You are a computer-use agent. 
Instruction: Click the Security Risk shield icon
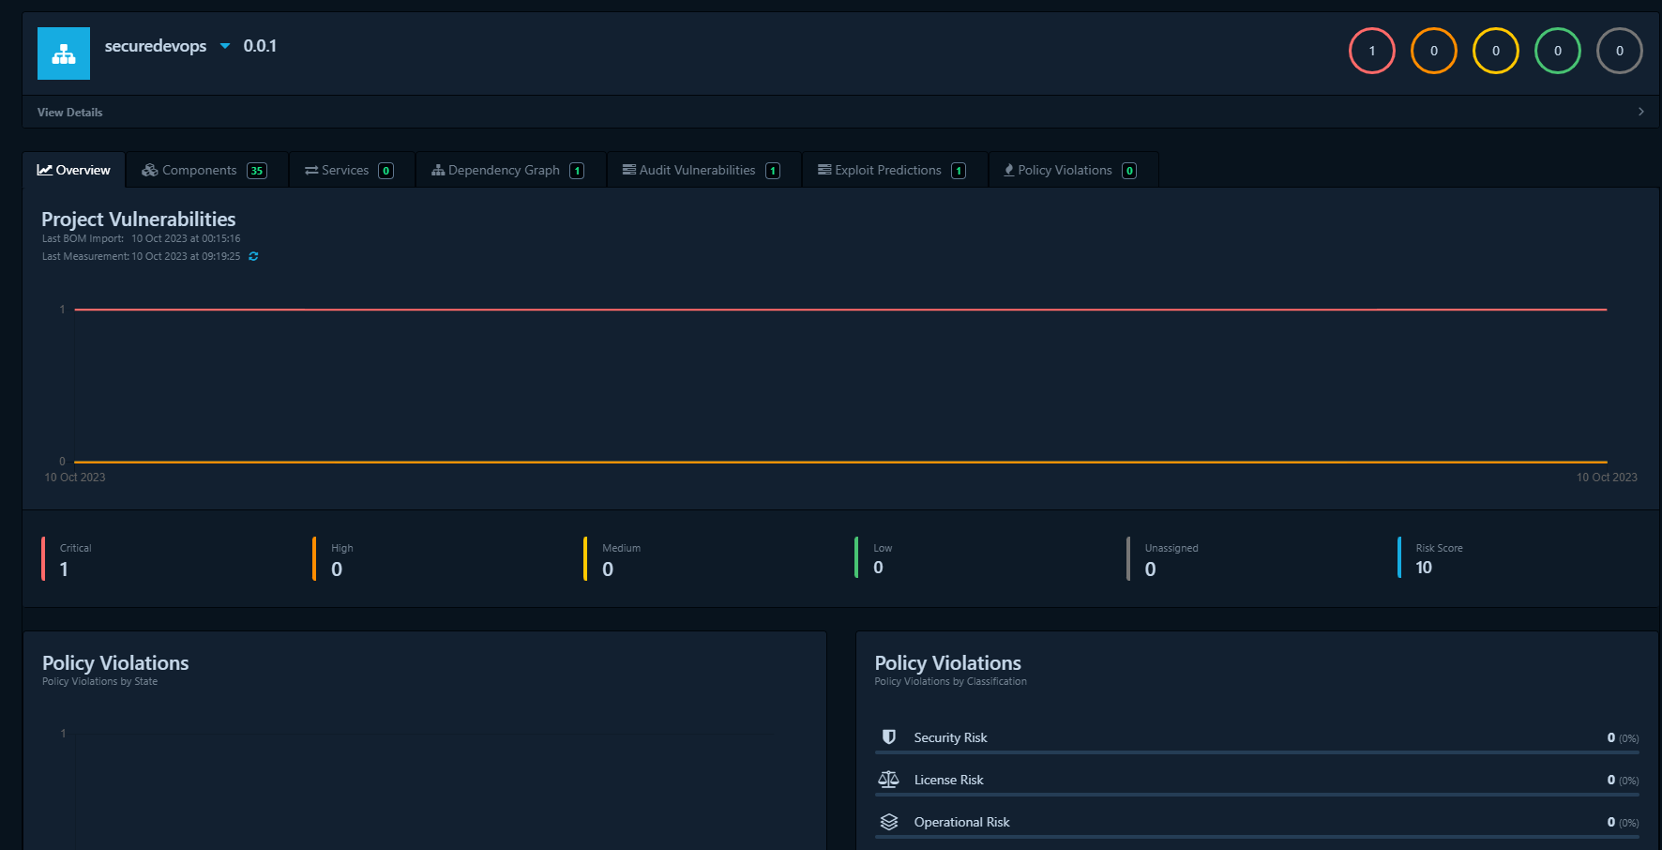pos(888,737)
